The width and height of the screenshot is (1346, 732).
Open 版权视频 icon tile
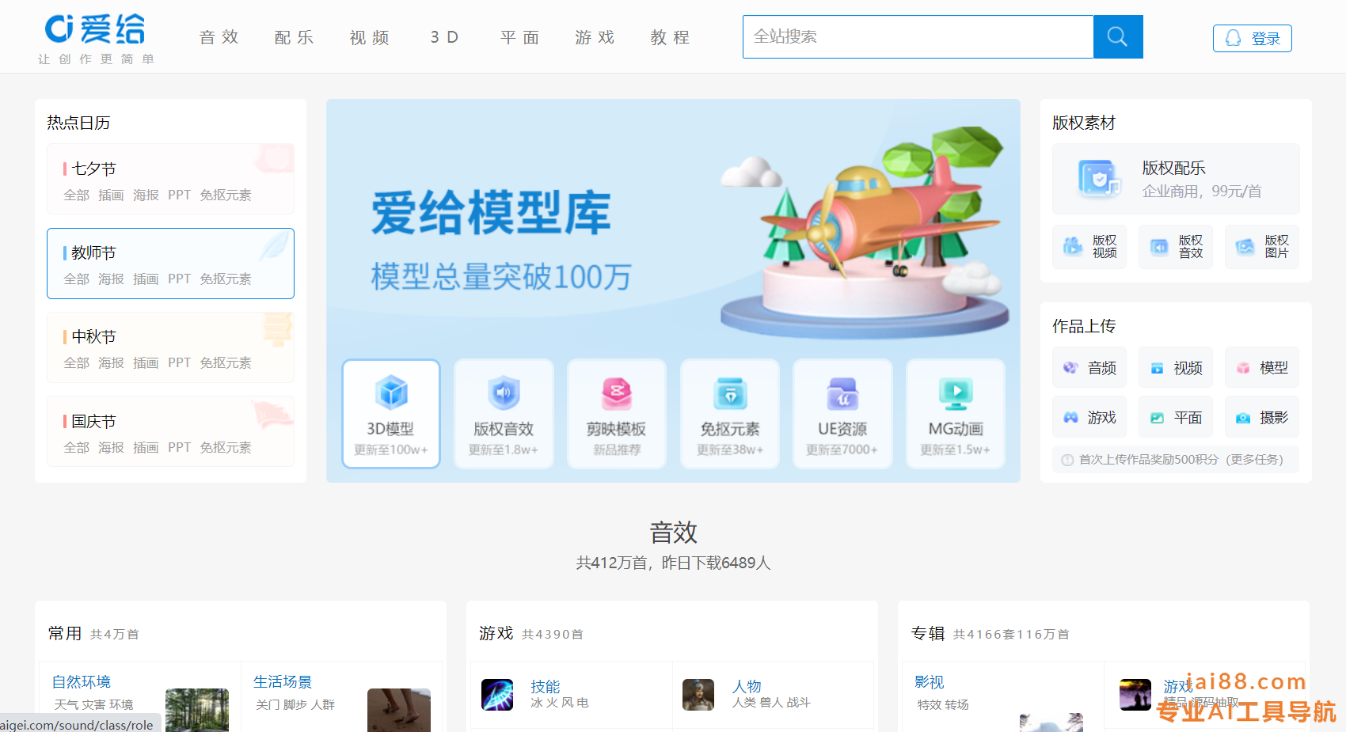[1089, 247]
